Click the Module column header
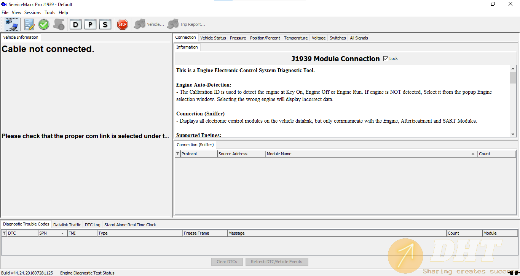This screenshot has width=520, height=276. pos(501,233)
